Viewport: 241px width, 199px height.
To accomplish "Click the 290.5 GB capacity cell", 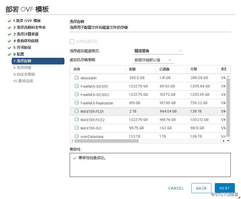I will coord(137,78).
